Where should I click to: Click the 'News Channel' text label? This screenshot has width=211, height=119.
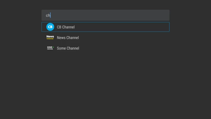(x=68, y=38)
